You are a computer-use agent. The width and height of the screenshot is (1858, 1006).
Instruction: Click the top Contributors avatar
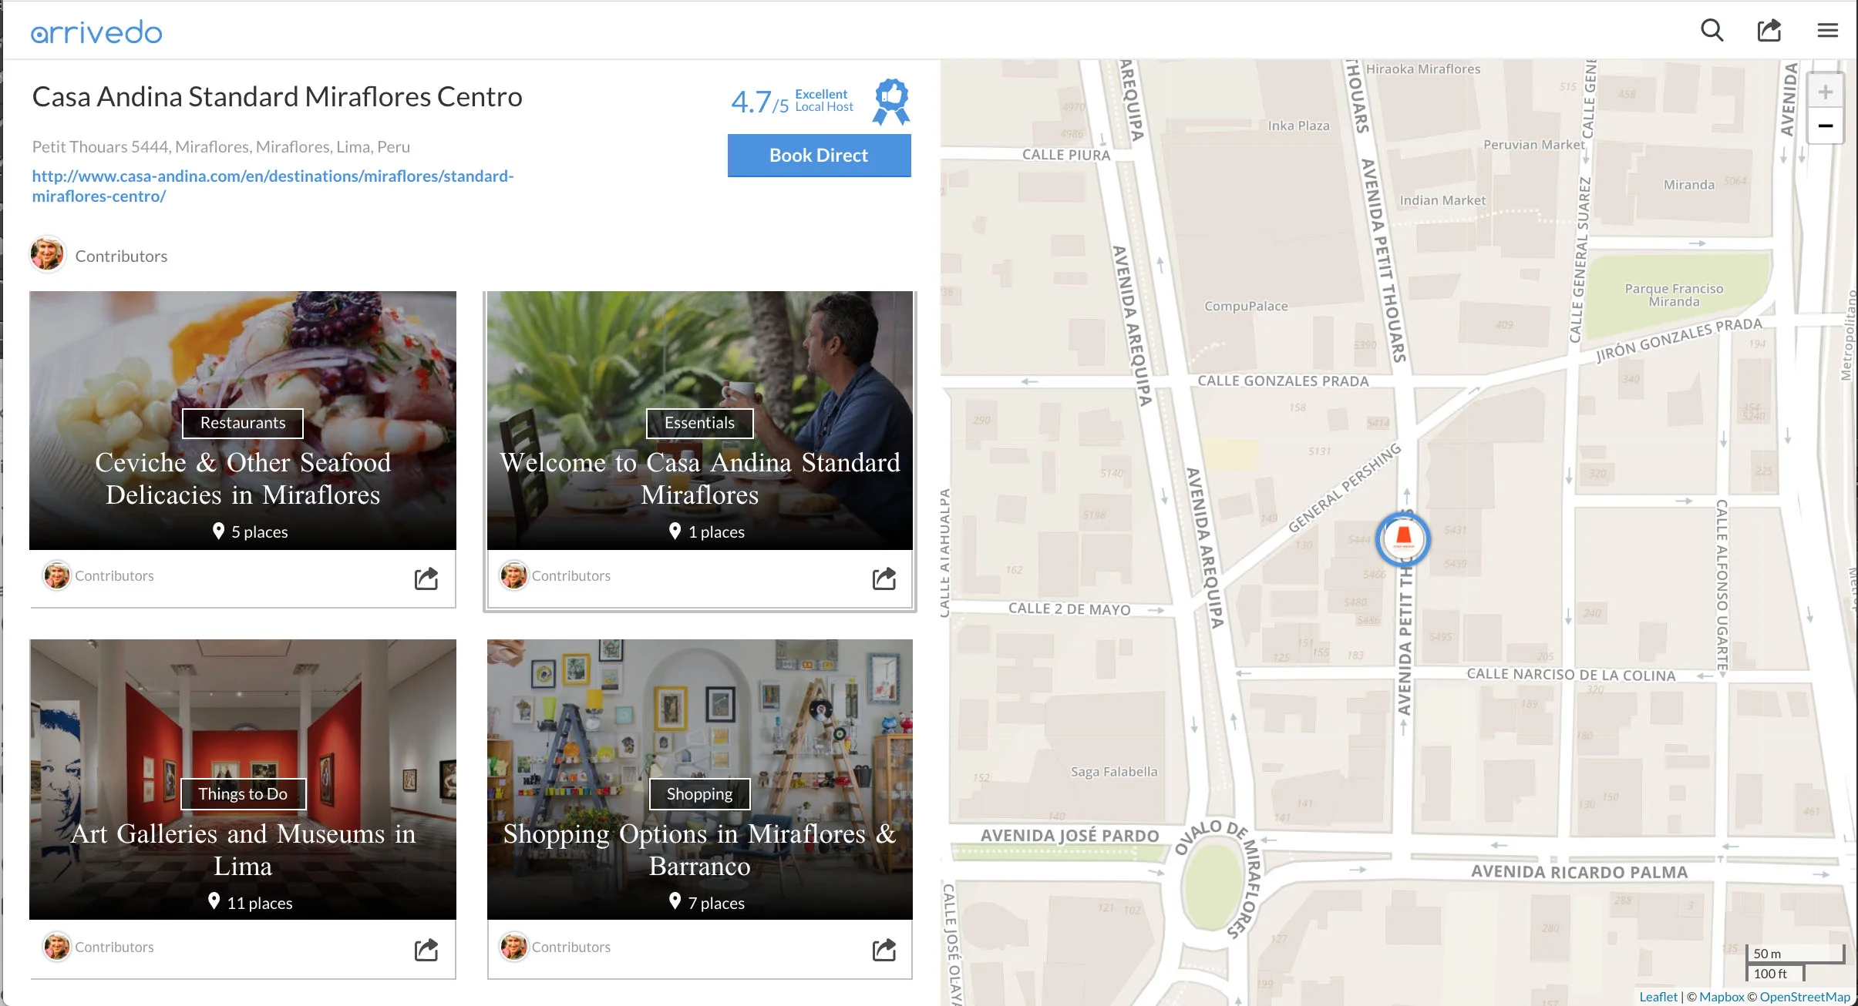(x=47, y=255)
